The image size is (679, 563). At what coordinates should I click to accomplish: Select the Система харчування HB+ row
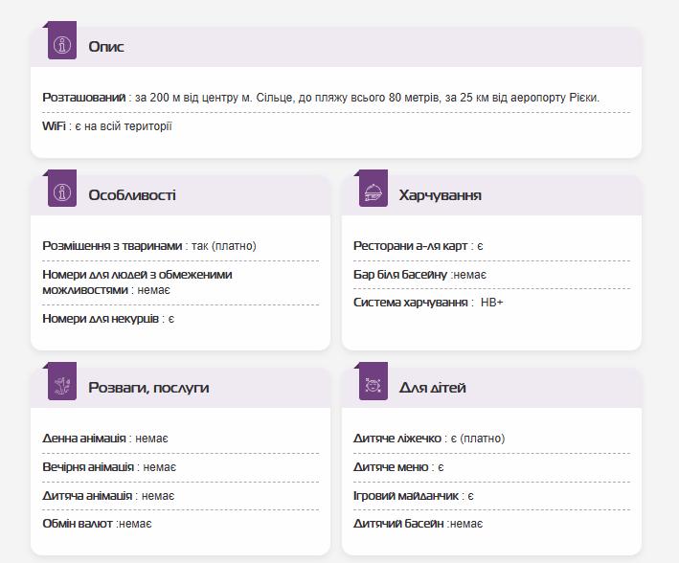pyautogui.click(x=428, y=303)
